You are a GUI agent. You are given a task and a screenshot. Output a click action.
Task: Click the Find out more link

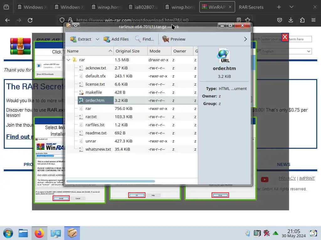pos(19,137)
